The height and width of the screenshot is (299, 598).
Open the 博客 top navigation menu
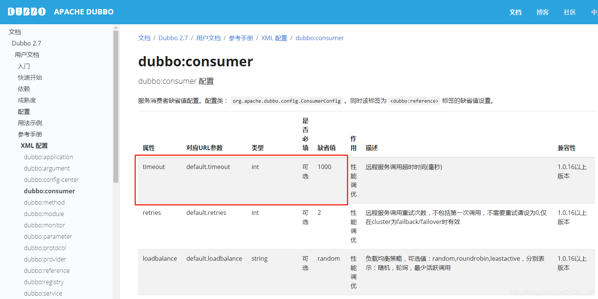point(543,12)
